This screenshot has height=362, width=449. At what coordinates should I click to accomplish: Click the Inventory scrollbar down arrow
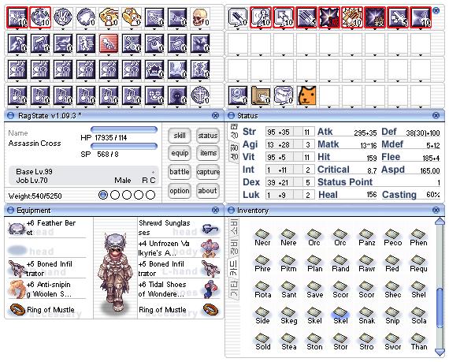click(x=440, y=352)
